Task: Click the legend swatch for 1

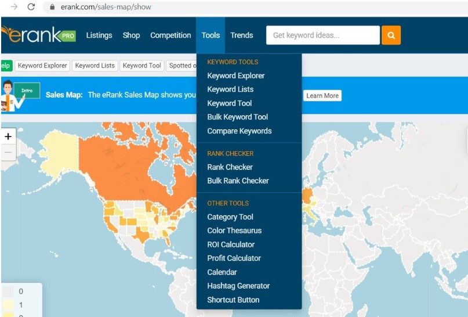Action: pyautogui.click(x=8, y=305)
